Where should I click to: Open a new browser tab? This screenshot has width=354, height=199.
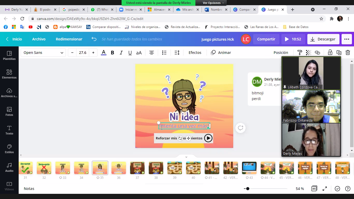pos(293,10)
